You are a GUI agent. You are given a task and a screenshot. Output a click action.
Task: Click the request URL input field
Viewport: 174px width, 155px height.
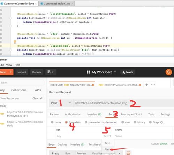coord(123,103)
